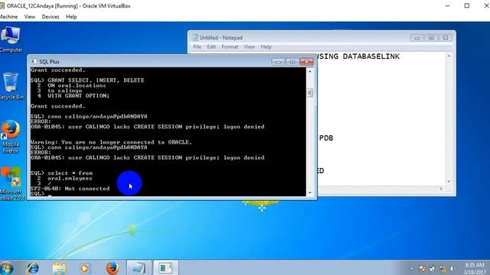Open Notepad View menu
The image size is (490, 275).
pyautogui.click(x=250, y=47)
